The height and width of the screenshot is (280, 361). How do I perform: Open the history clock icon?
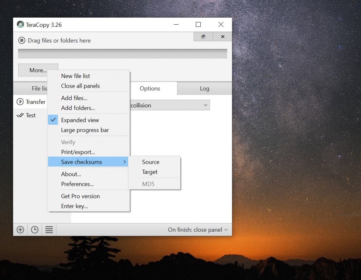pyautogui.click(x=35, y=229)
